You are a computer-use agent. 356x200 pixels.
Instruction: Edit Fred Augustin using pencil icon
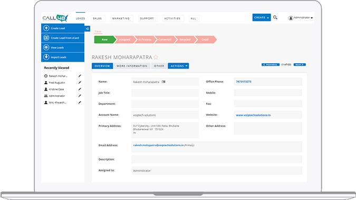click(x=80, y=83)
